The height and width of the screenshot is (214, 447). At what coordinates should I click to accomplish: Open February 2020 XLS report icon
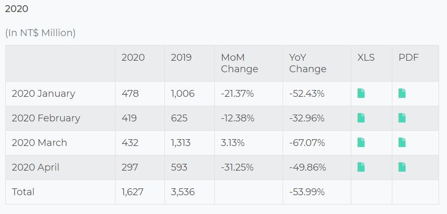tap(361, 118)
